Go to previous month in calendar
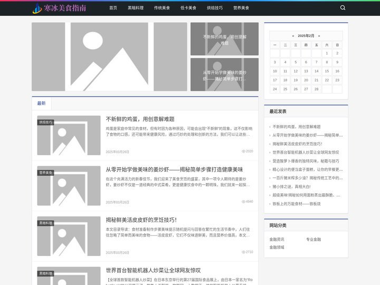The image size is (380, 285). (x=293, y=36)
